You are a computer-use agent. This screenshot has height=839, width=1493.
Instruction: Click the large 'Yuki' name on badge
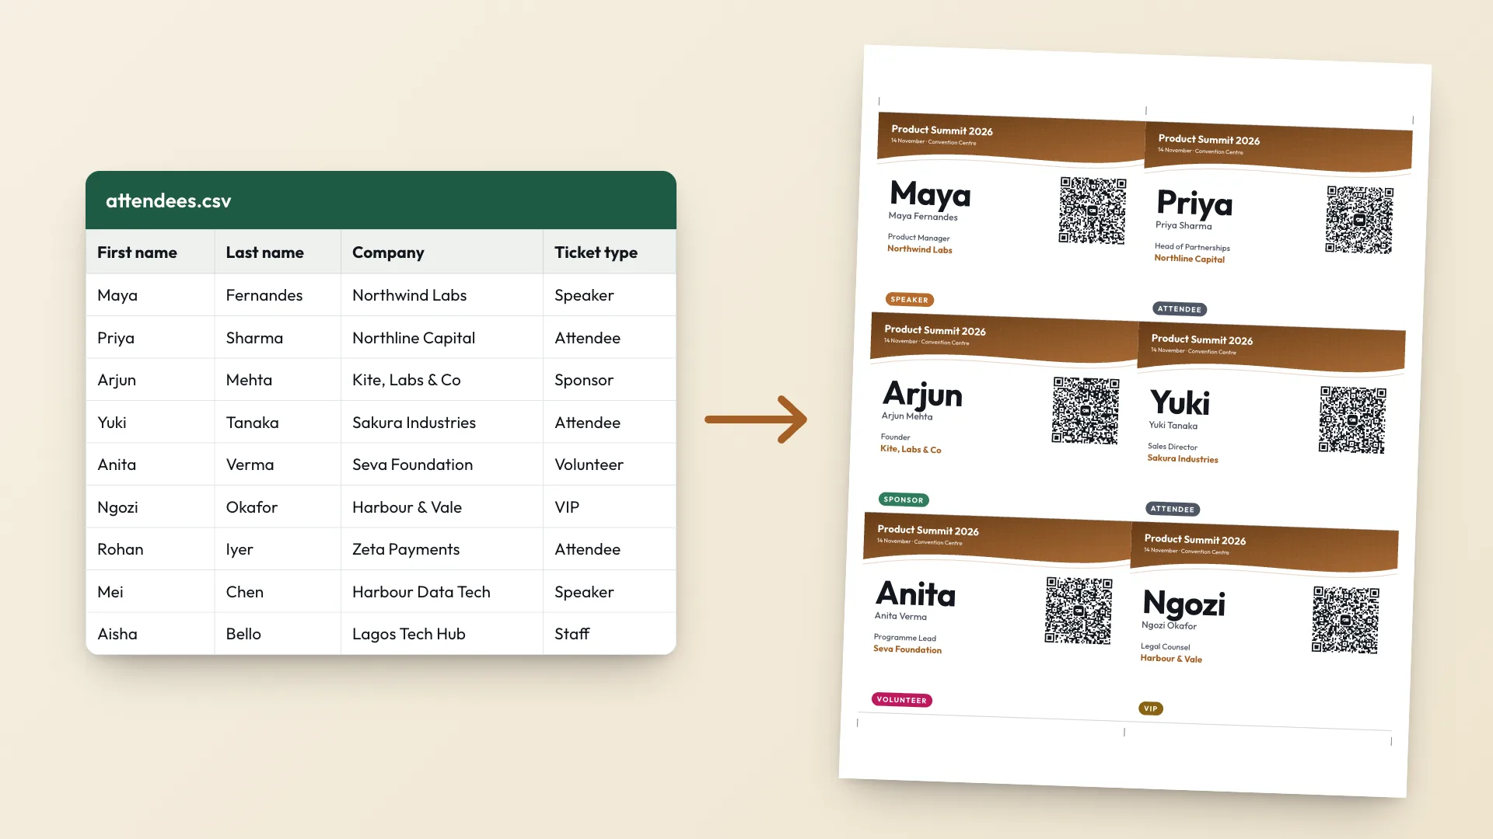[x=1180, y=403]
